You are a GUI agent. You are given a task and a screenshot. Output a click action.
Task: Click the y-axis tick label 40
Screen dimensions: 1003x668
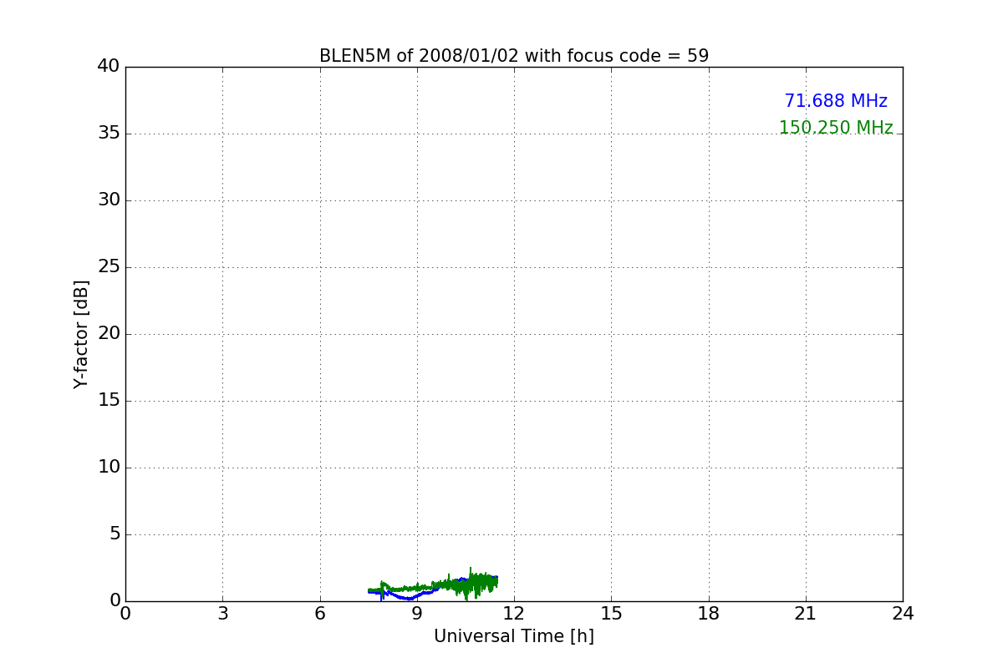click(x=109, y=67)
